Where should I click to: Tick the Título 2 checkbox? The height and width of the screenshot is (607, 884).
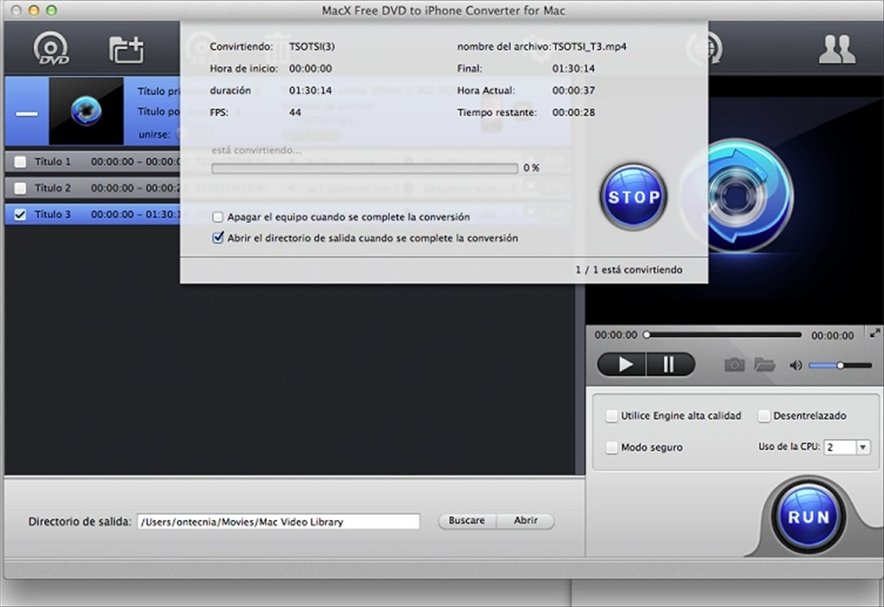[x=21, y=188]
